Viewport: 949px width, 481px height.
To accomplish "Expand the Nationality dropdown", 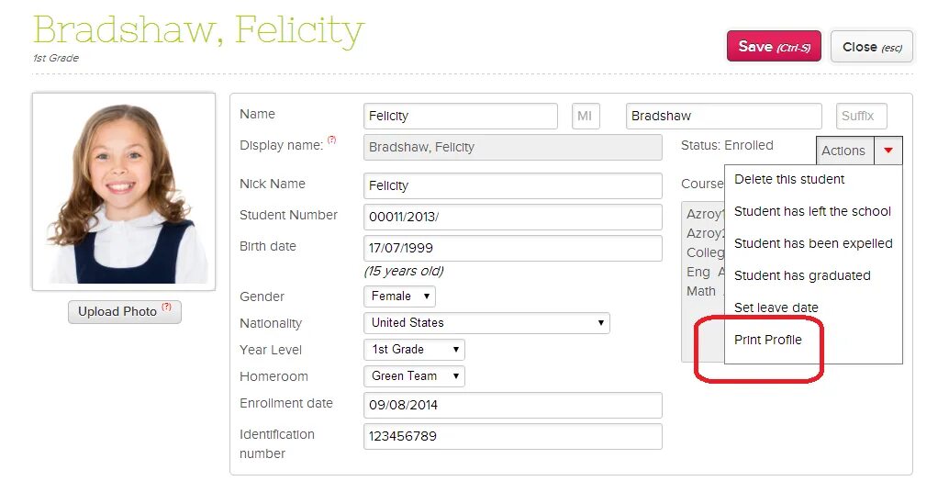I will coord(486,322).
